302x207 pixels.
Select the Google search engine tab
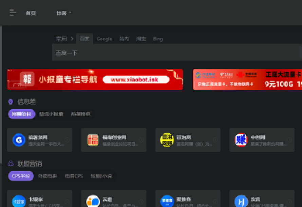pyautogui.click(x=104, y=39)
